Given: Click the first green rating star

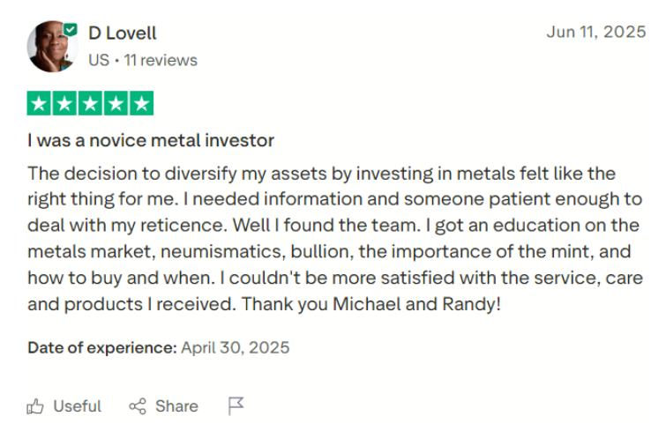Looking at the screenshot, I should click(x=39, y=103).
